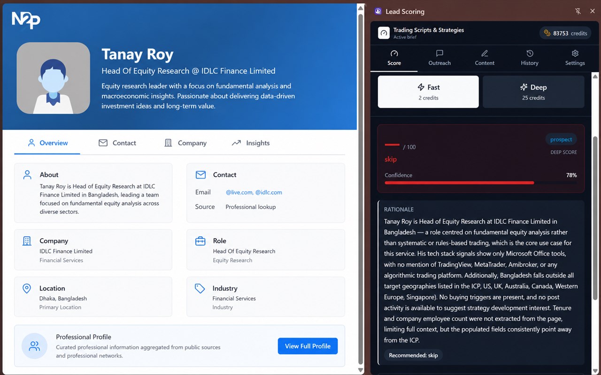Click the Trading Scripts & Strategies brief icon
The height and width of the screenshot is (375, 601).
[x=384, y=33]
